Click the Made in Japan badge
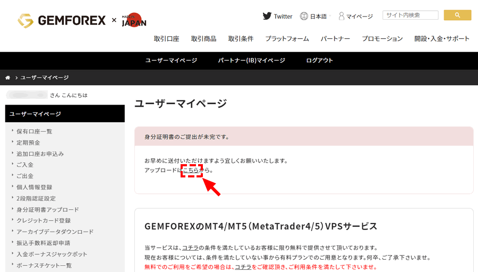 pos(134,20)
